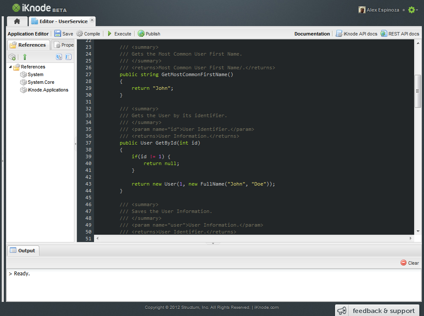The height and width of the screenshot is (316, 424).
Task: Publish the application via the globe icon
Action: (149, 34)
